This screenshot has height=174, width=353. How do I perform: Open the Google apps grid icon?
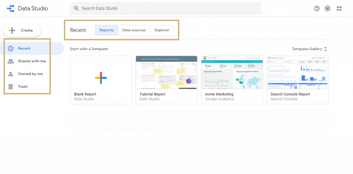339,8
